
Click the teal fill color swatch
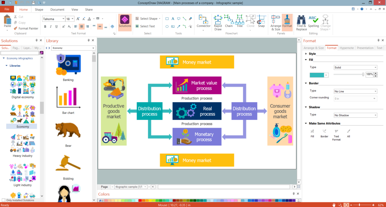click(317, 75)
